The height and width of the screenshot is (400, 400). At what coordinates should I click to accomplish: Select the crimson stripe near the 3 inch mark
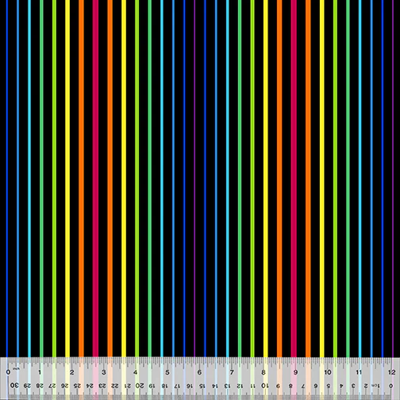[x=95, y=179]
